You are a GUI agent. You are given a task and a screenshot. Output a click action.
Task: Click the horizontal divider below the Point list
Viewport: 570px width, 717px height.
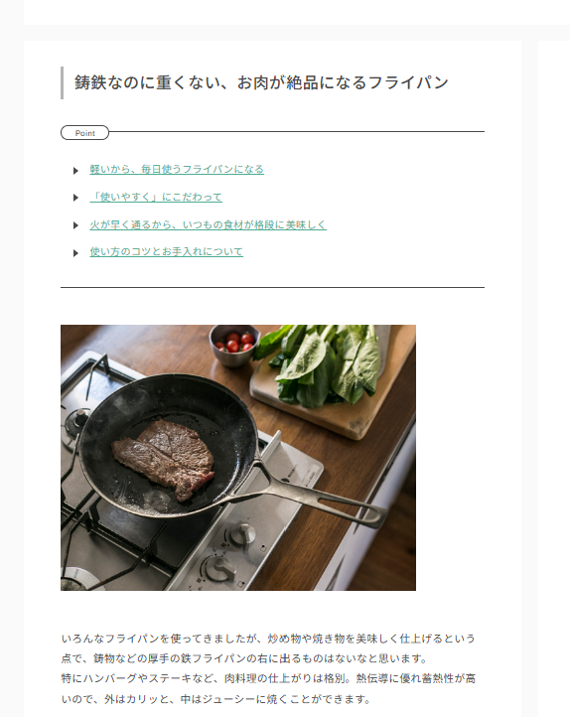click(272, 288)
